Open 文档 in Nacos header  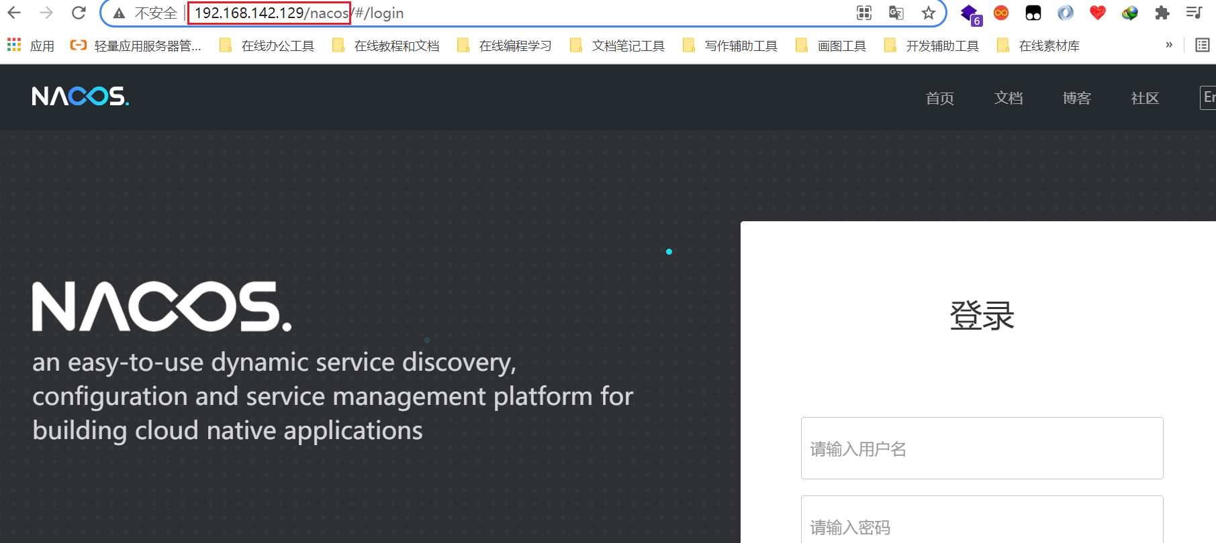(1009, 98)
